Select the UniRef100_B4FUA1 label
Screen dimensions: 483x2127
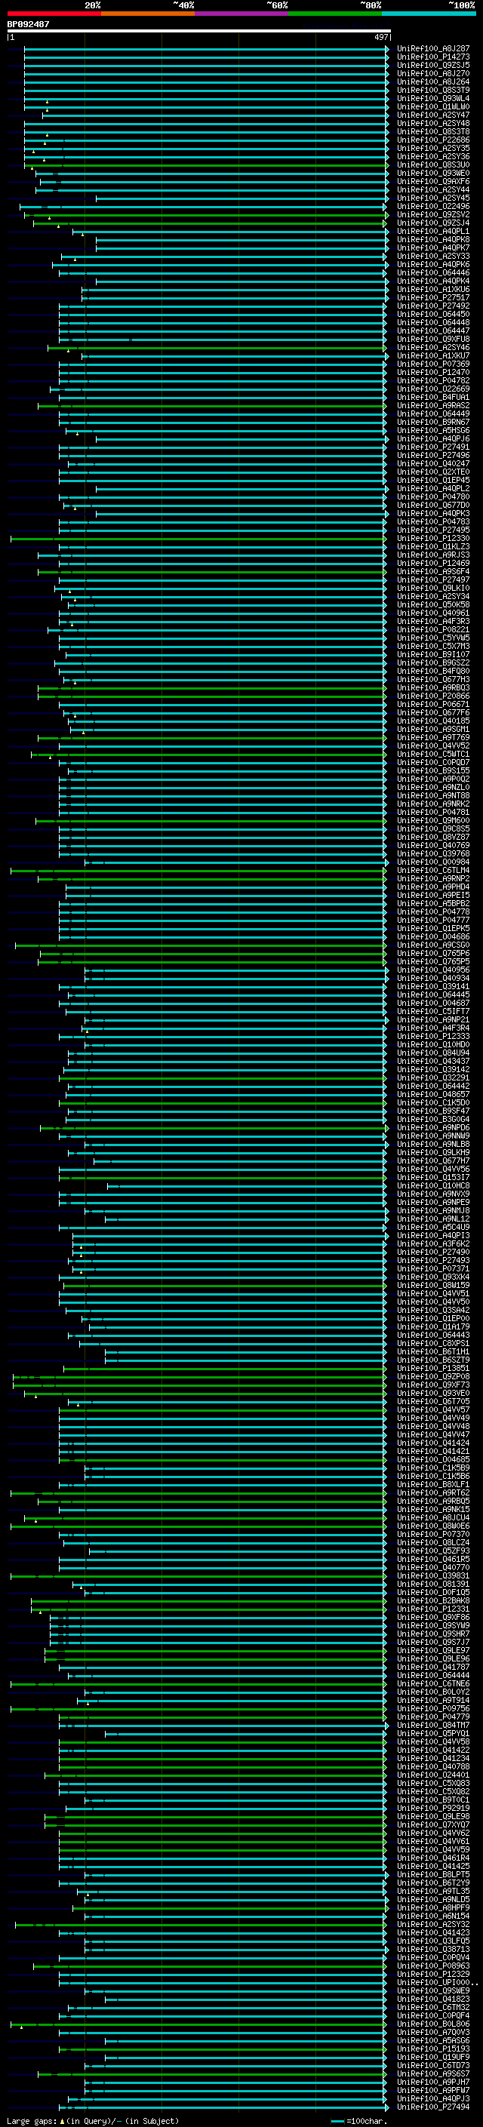(433, 397)
